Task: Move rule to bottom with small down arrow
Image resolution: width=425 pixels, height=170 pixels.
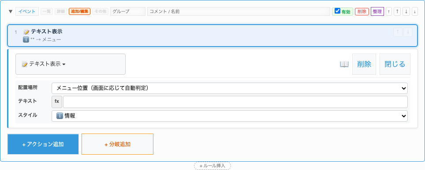Action: (415, 11)
